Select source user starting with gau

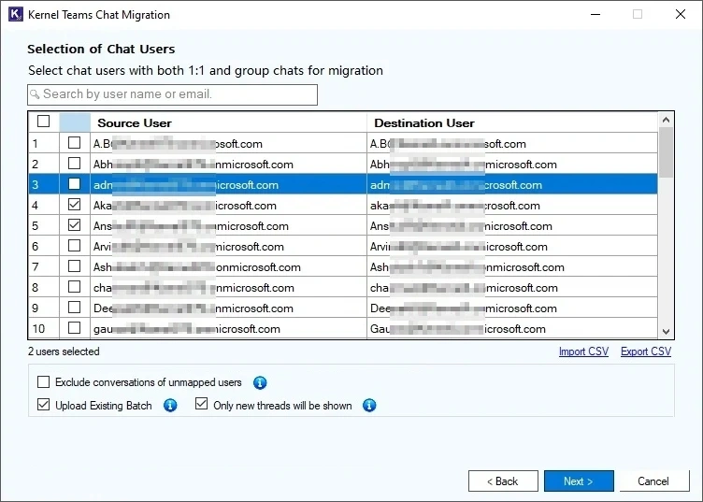(x=228, y=329)
